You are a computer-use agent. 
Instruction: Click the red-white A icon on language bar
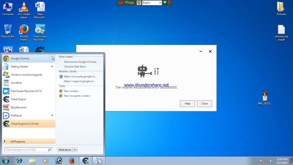pos(139,3)
